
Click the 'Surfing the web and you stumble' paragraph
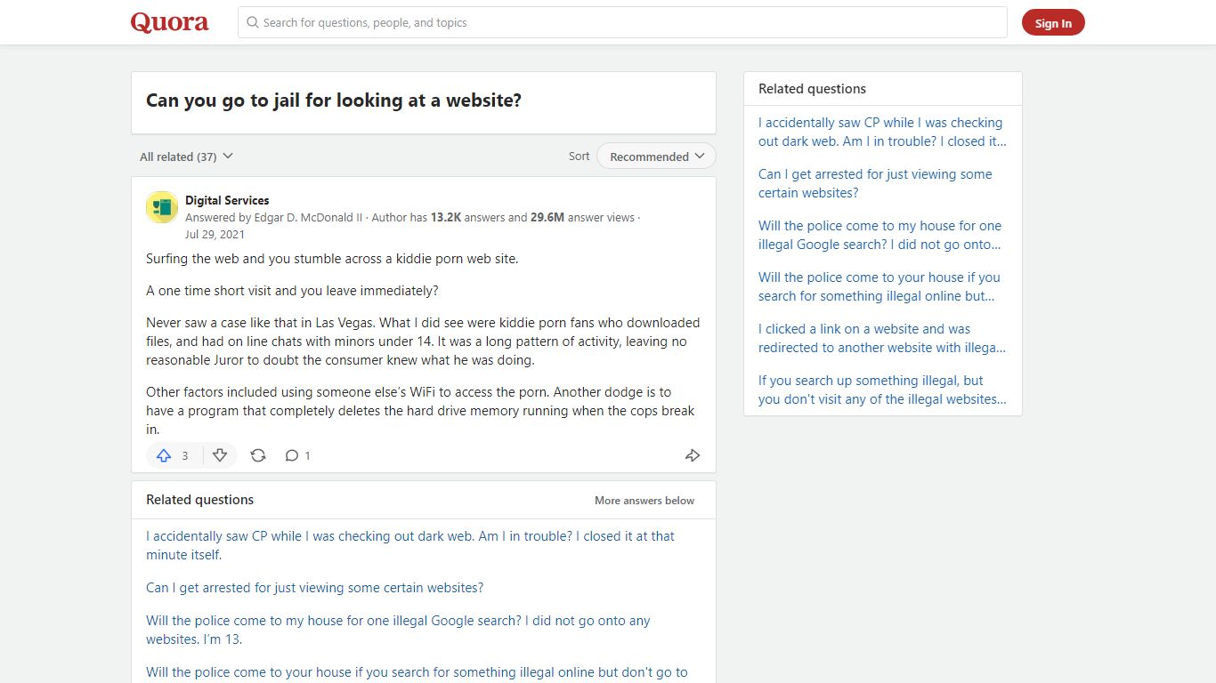332,259
